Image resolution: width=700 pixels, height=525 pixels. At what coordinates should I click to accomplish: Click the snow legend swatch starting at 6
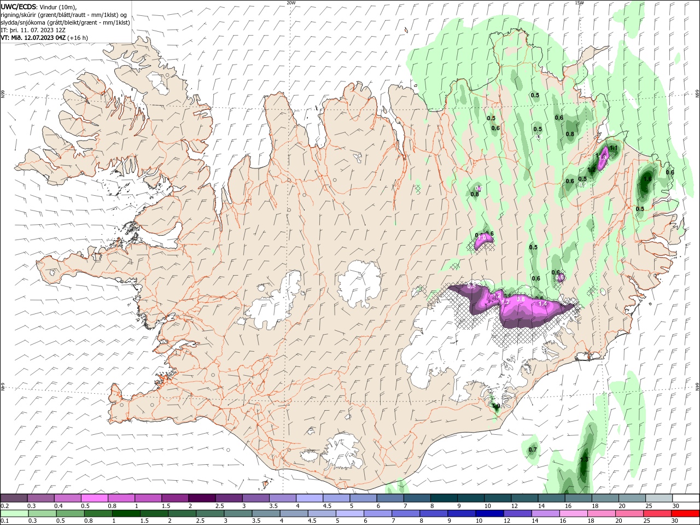pos(390,498)
